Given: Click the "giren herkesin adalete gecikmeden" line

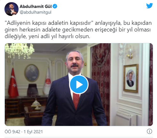Looking at the screenshot, I should click(x=49, y=30).
